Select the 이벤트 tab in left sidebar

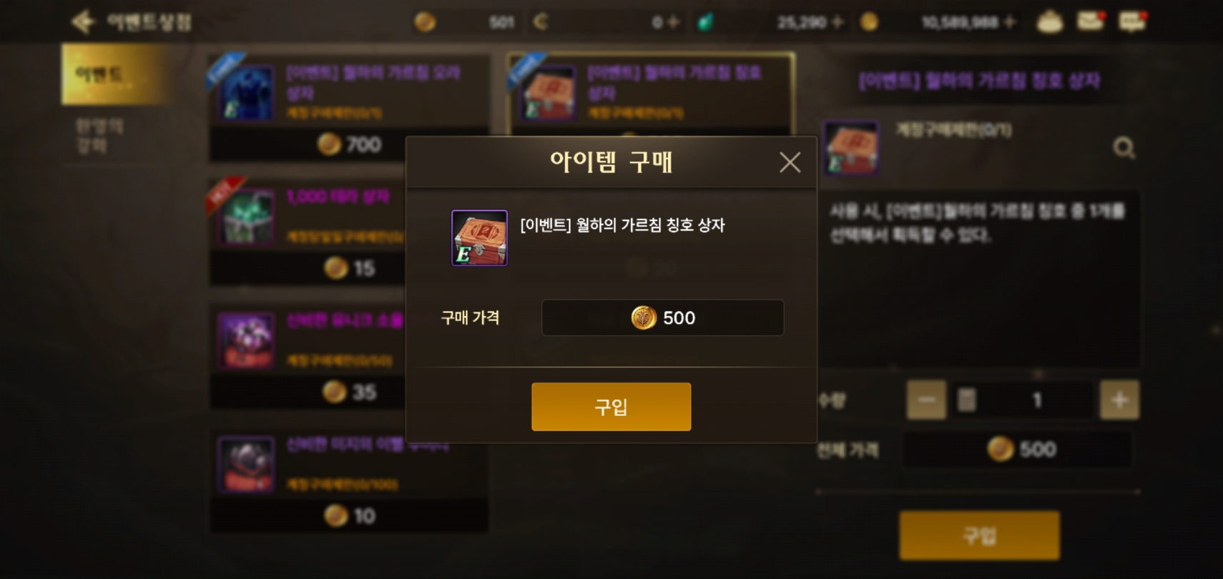115,74
